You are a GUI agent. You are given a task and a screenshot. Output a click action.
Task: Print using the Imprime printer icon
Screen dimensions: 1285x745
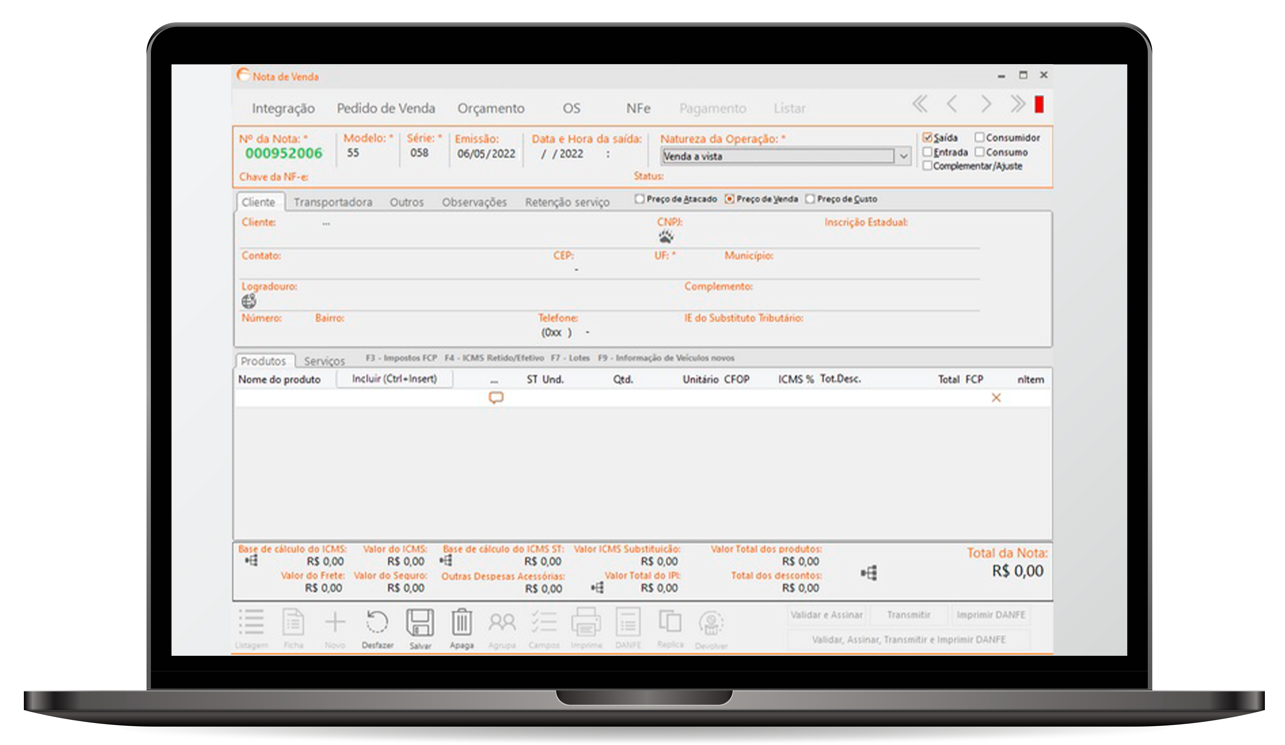(x=586, y=622)
